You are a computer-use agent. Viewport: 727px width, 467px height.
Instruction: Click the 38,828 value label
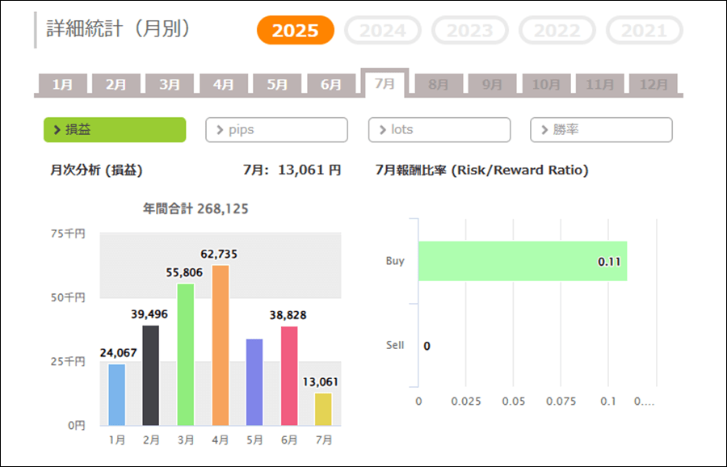(288, 315)
